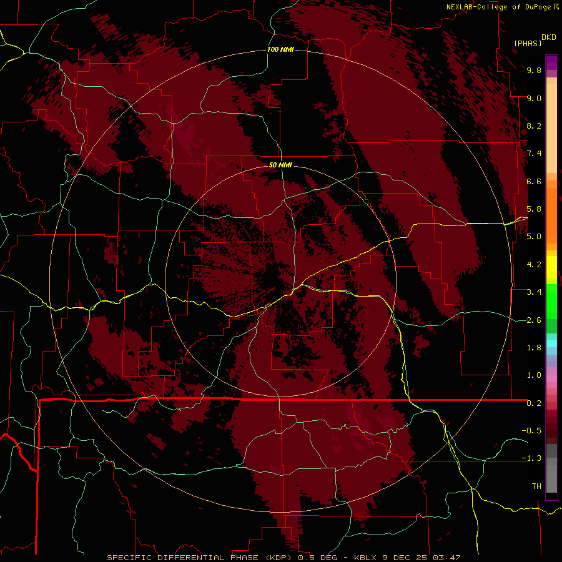Click the 4.2 value on the color scale
Screen dimensions: 562x562
click(x=534, y=265)
